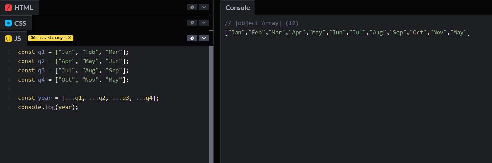Viewport: 492px width, 163px height.
Task: Click the blue CSS asterisk icon
Action: tap(8, 23)
